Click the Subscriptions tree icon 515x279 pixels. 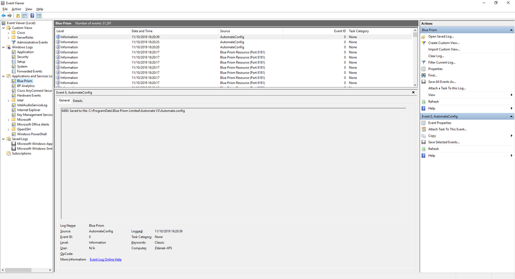9,154
